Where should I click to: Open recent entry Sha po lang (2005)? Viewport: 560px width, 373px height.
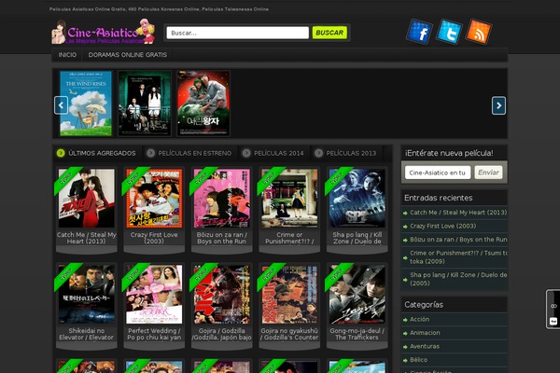click(458, 279)
